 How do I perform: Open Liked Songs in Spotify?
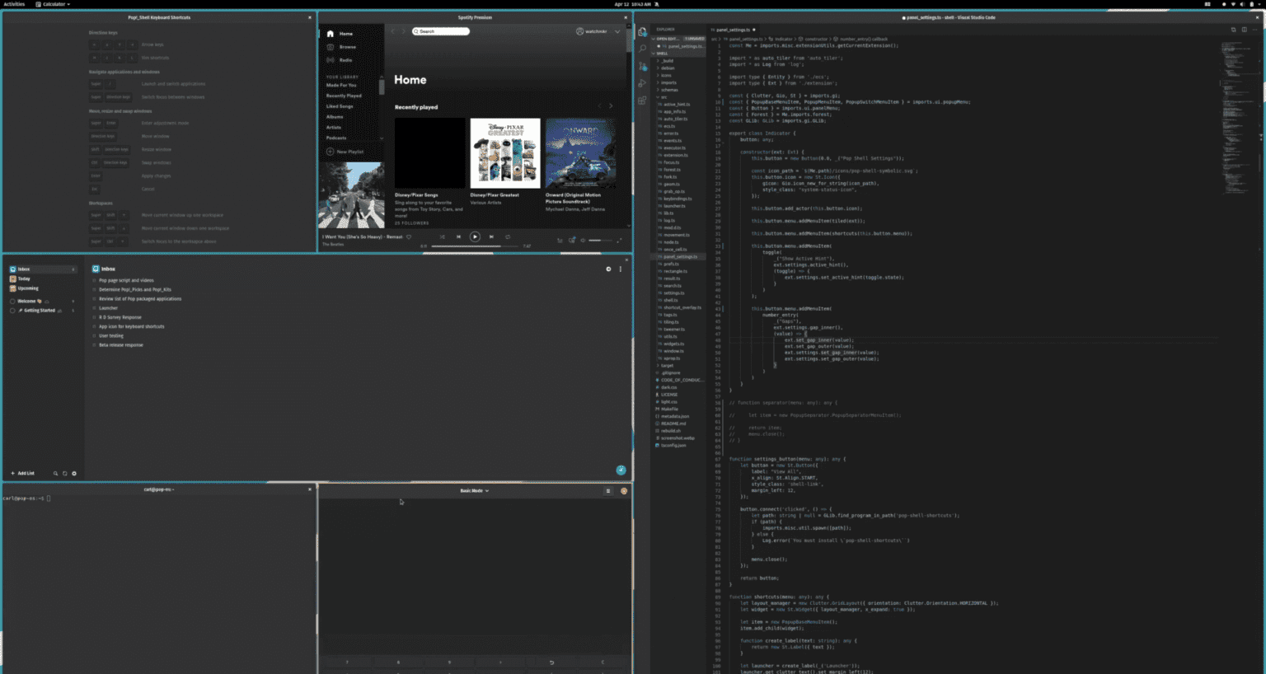click(340, 105)
